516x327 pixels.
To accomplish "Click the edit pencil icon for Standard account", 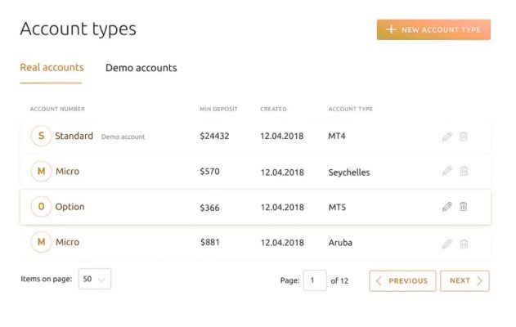I will (446, 137).
